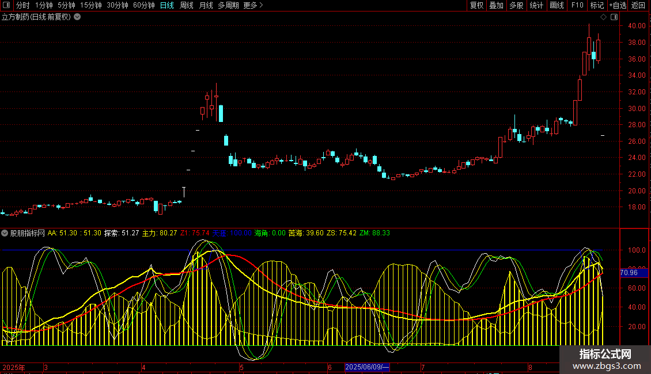The image size is (651, 374).
Task: Expand the 股朋指标网 indicator dropdown arrow
Action: [x=5, y=233]
